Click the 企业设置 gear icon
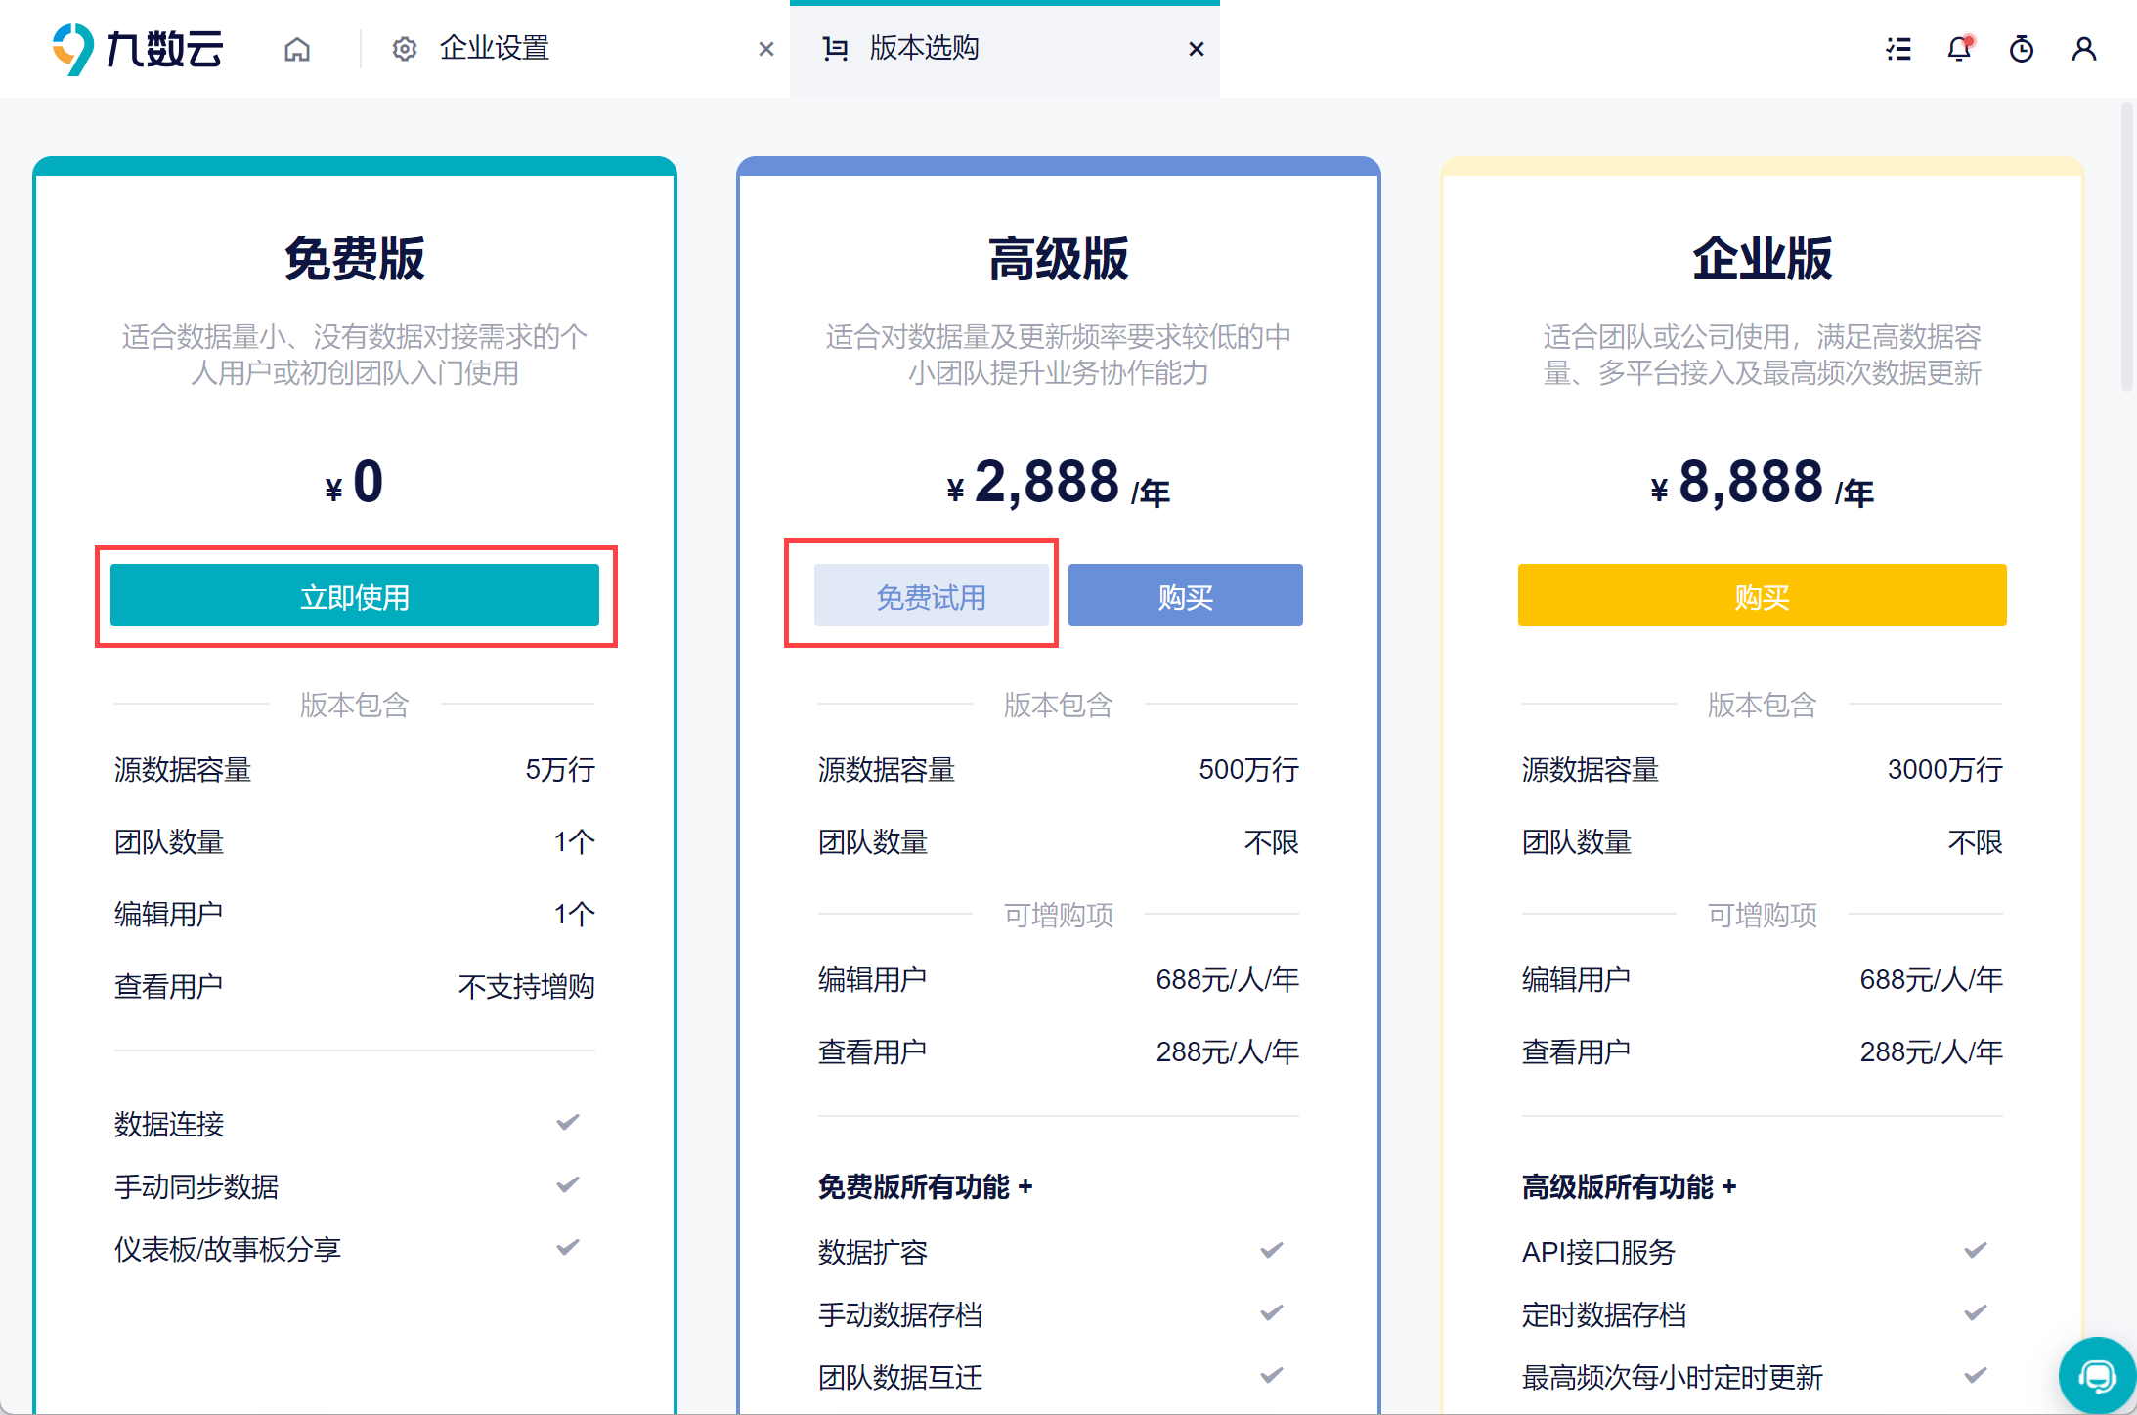 405,49
